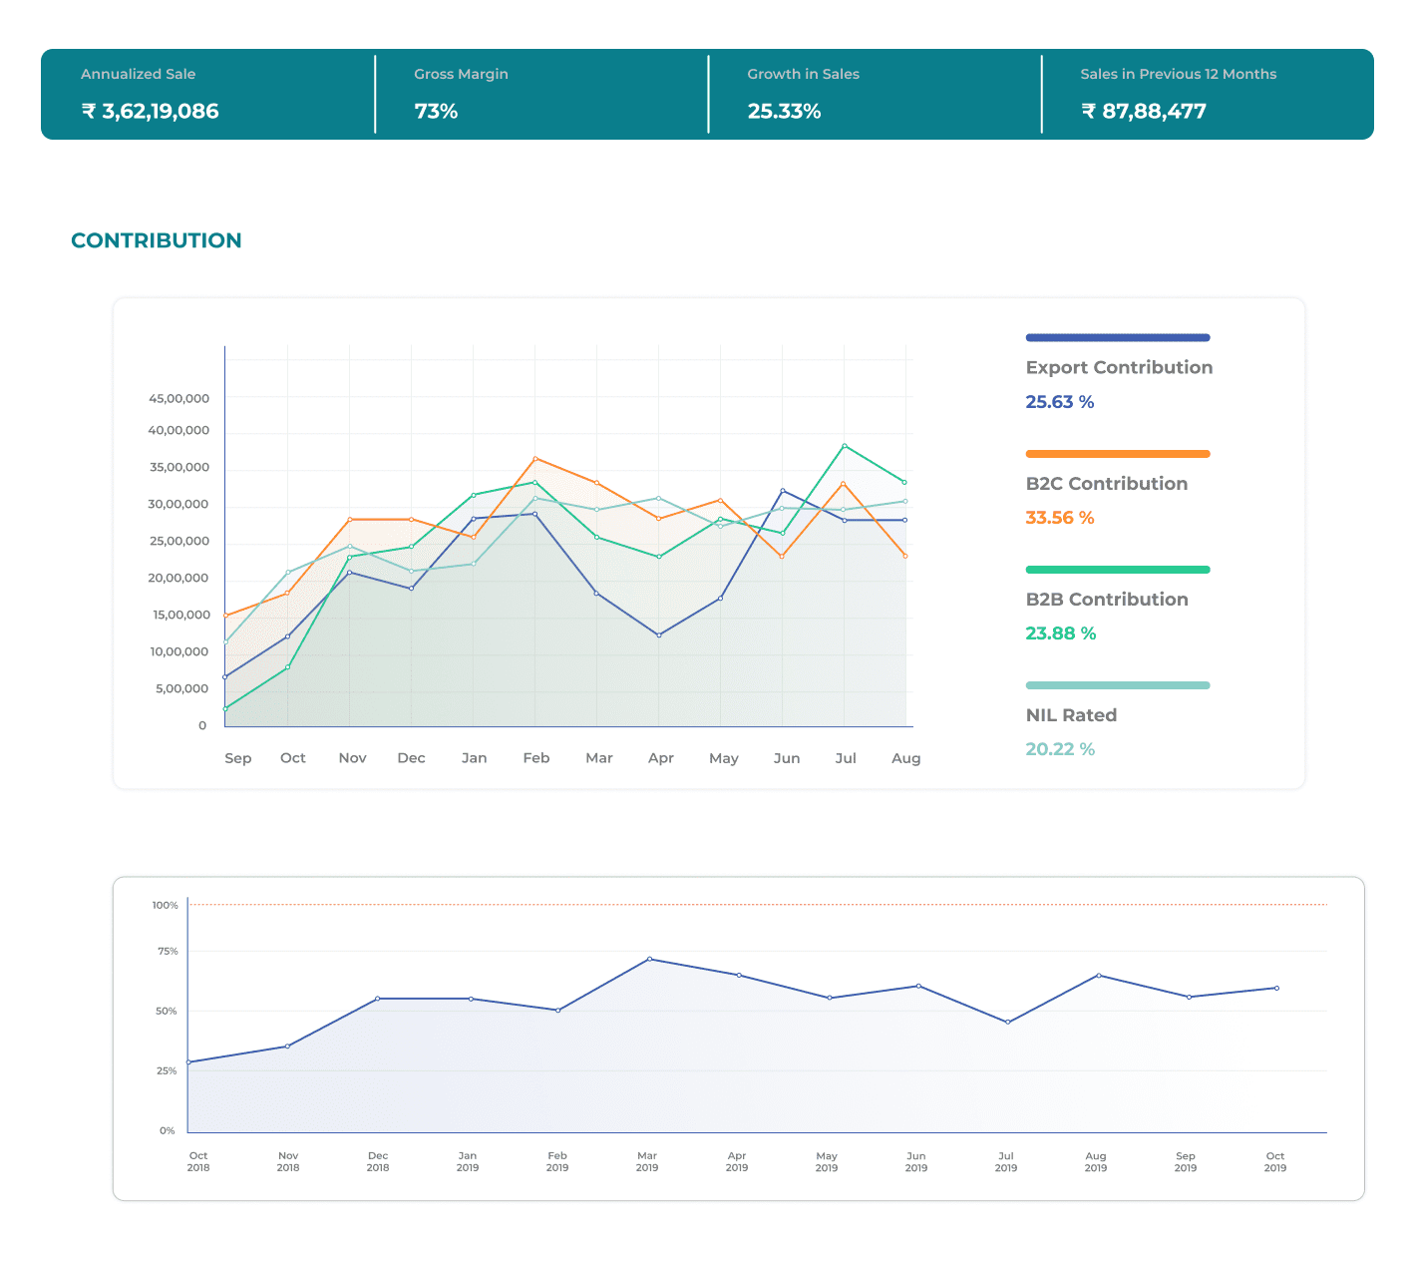This screenshot has height=1265, width=1414.
Task: Click the Mar 2019 peak on lower chart
Action: [649, 959]
